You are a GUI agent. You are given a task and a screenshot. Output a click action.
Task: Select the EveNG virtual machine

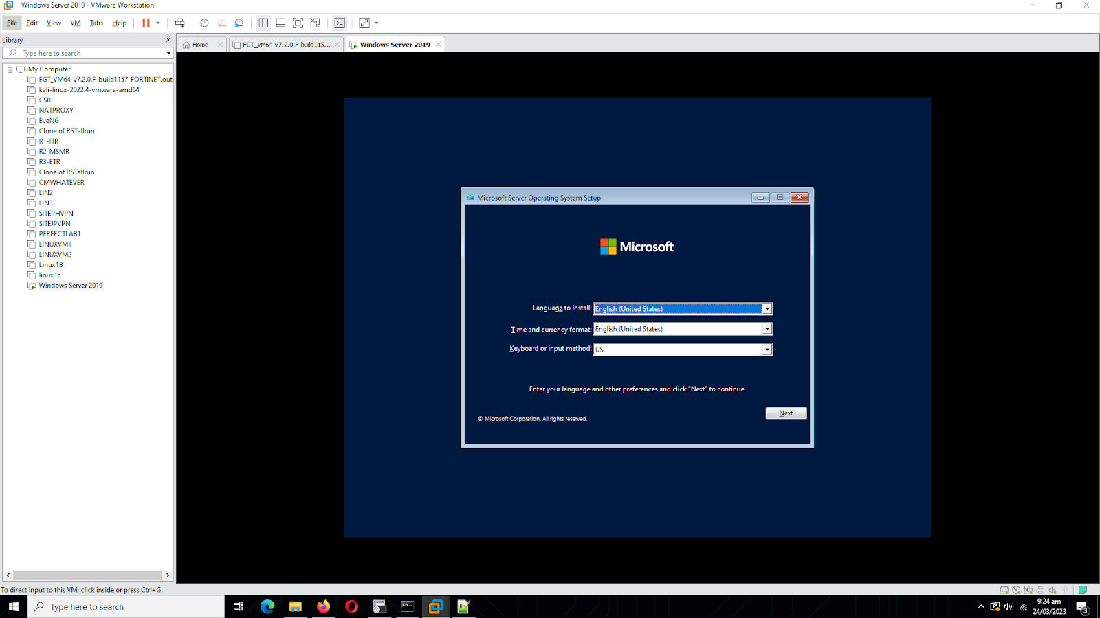pyautogui.click(x=49, y=121)
